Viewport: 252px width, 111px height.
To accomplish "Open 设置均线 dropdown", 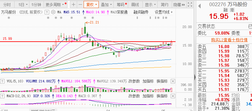I will click(x=163, y=12).
